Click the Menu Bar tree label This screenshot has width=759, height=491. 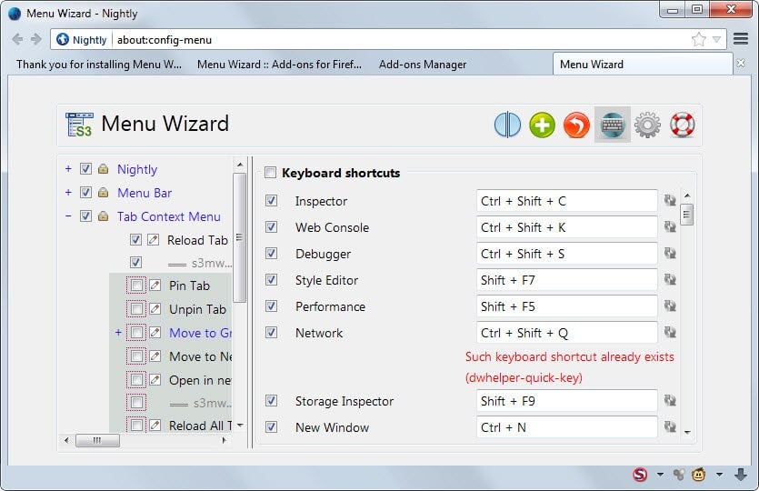pyautogui.click(x=145, y=193)
